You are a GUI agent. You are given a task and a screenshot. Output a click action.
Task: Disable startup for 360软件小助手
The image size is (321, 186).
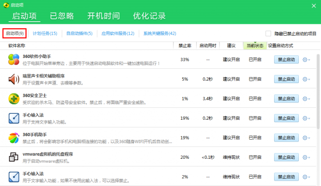286,60
